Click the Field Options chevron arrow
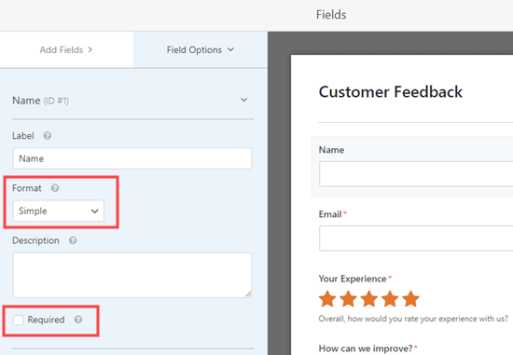 coord(230,49)
